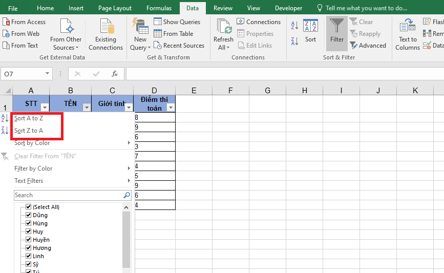Open the Giới tính column filter dropdown

point(129,108)
